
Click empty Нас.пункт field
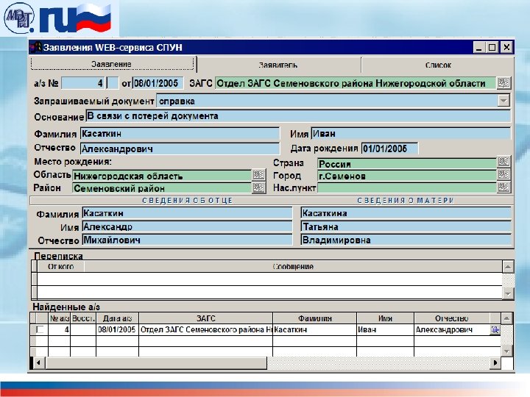407,188
